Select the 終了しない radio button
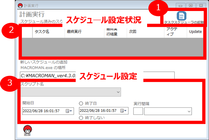Image resolution: width=209 pixels, height=140 pixels. pyautogui.click(x=81, y=118)
